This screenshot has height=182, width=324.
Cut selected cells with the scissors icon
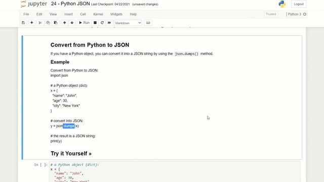[40, 23]
